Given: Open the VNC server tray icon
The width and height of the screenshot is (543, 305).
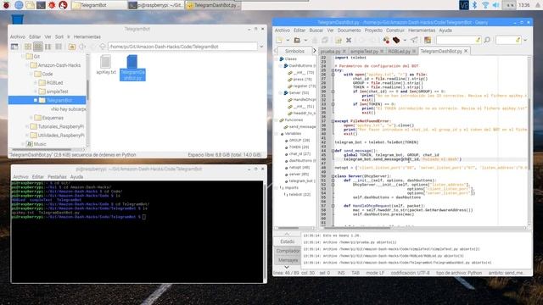Looking at the screenshot, I should pos(464,5).
